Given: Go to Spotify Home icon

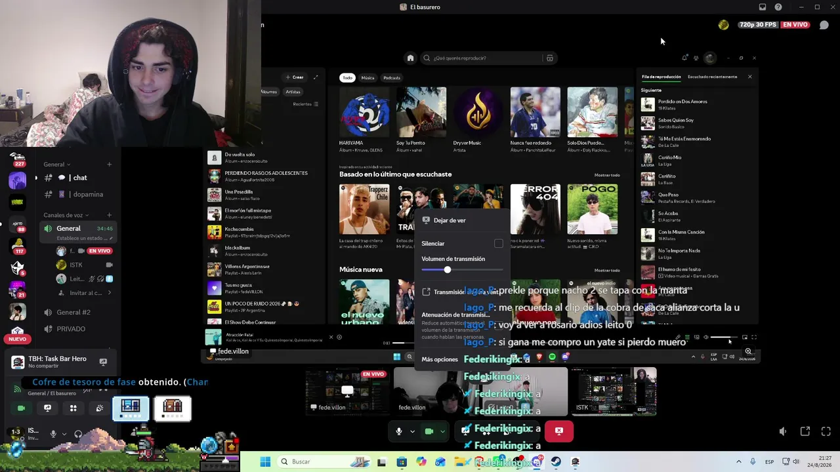Looking at the screenshot, I should [x=410, y=58].
